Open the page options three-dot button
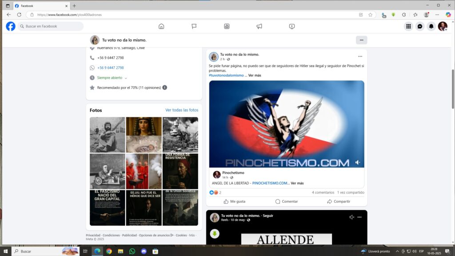Viewport: 455px width, 256px height. click(x=362, y=40)
